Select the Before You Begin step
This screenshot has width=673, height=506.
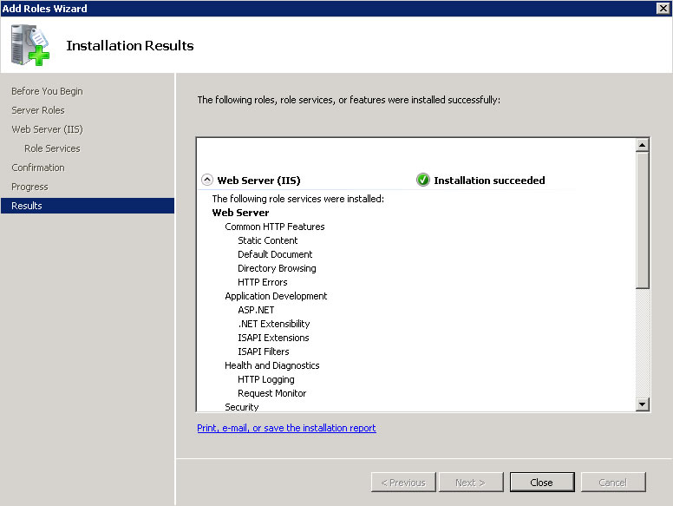coord(47,91)
